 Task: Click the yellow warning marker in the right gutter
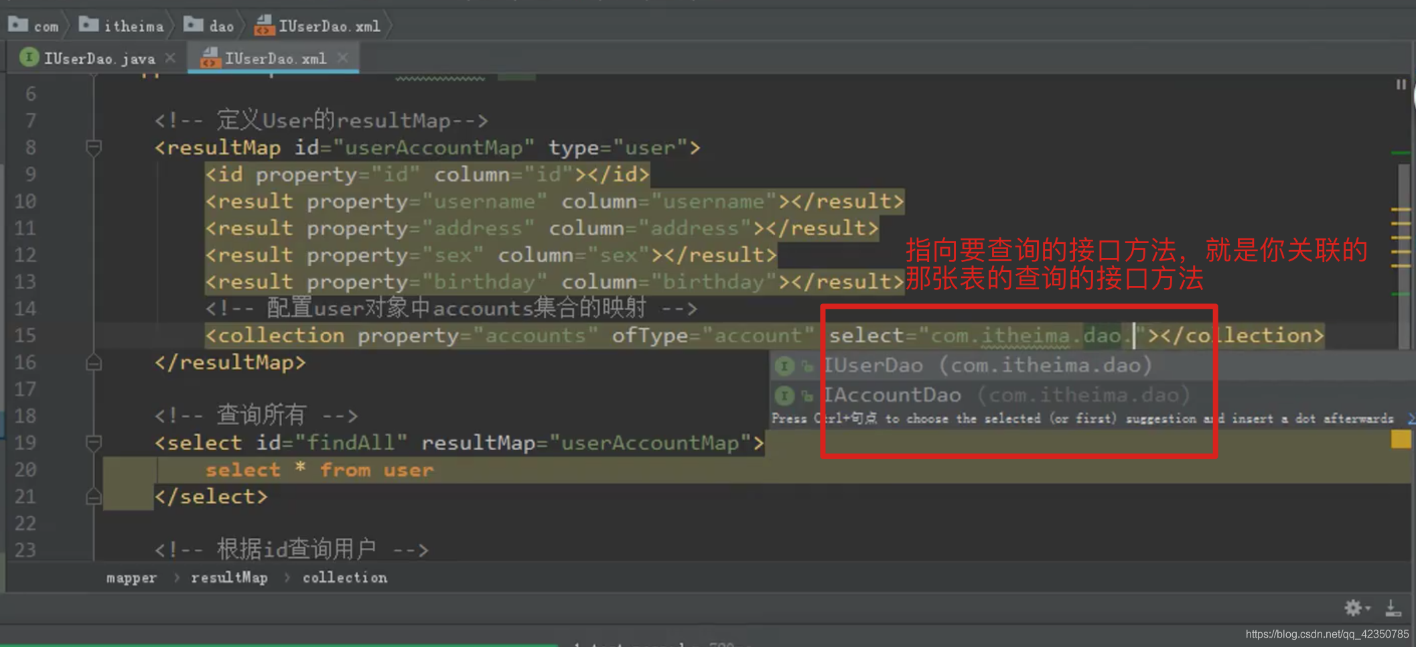(1401, 439)
